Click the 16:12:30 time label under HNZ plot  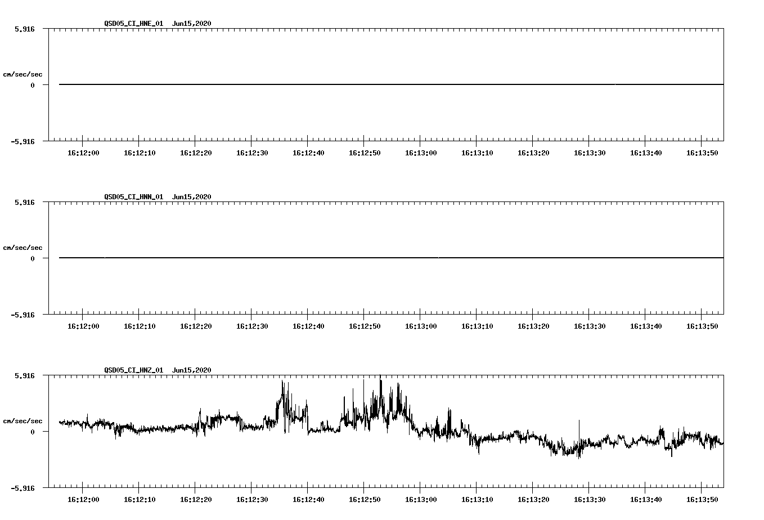tap(252, 500)
